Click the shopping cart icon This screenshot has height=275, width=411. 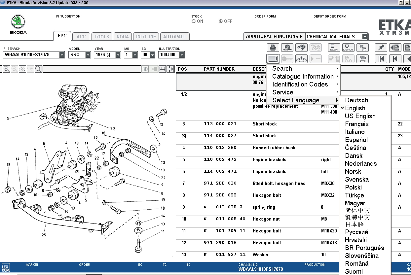(x=362, y=59)
